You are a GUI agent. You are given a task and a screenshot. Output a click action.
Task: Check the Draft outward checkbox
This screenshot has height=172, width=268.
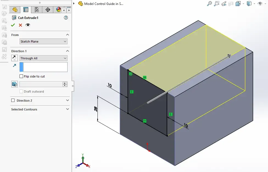tap(21, 91)
